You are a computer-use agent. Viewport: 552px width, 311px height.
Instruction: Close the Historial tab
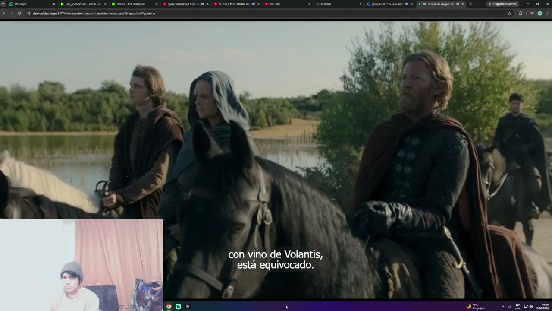coord(361,4)
